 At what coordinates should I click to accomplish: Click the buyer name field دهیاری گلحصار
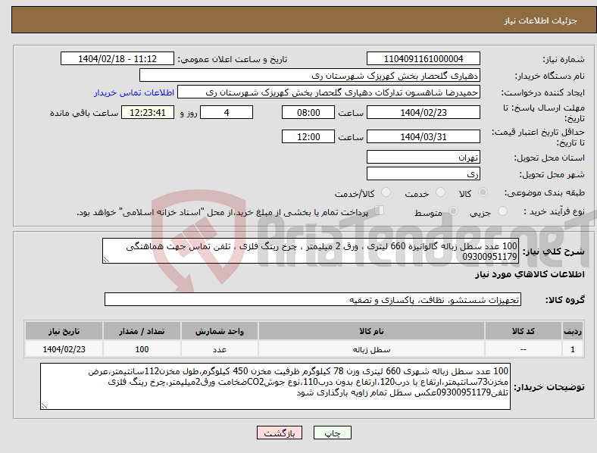(310, 75)
